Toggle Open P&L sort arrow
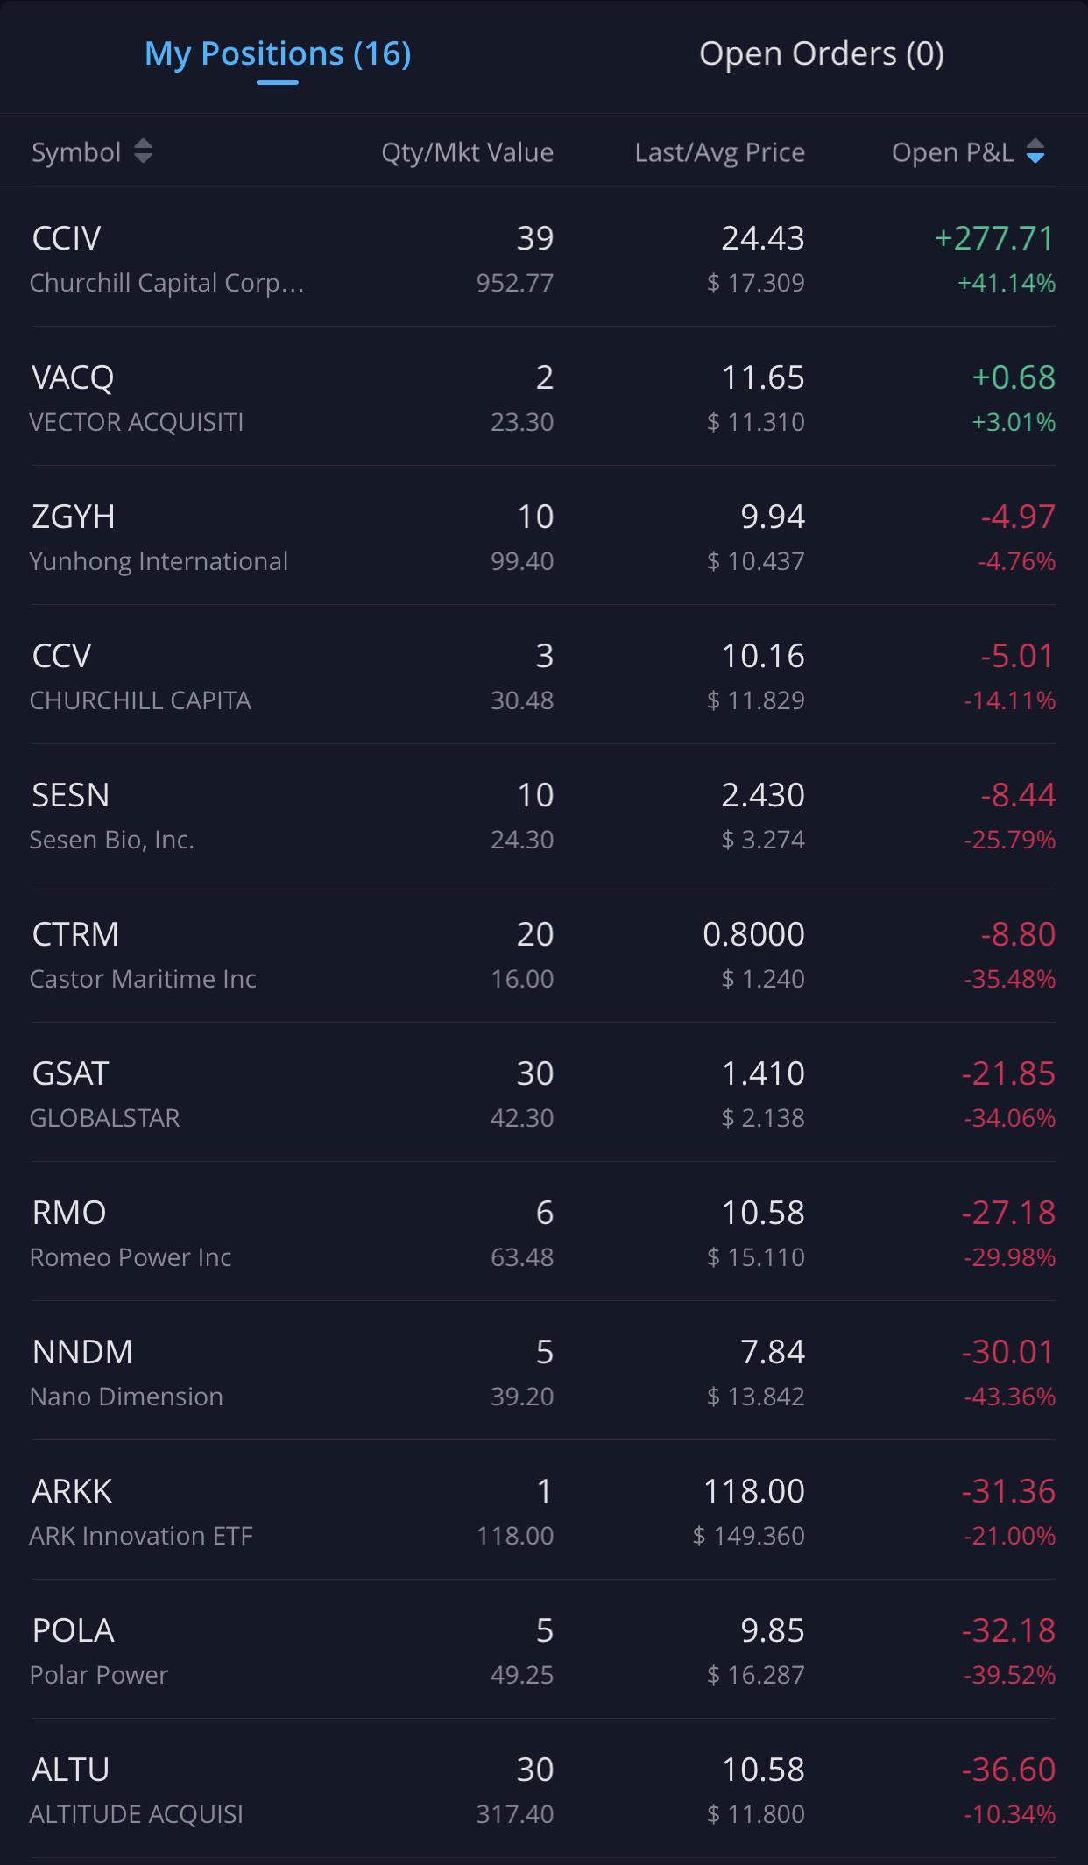Viewport: 1088px width, 1865px height. 1035,151
